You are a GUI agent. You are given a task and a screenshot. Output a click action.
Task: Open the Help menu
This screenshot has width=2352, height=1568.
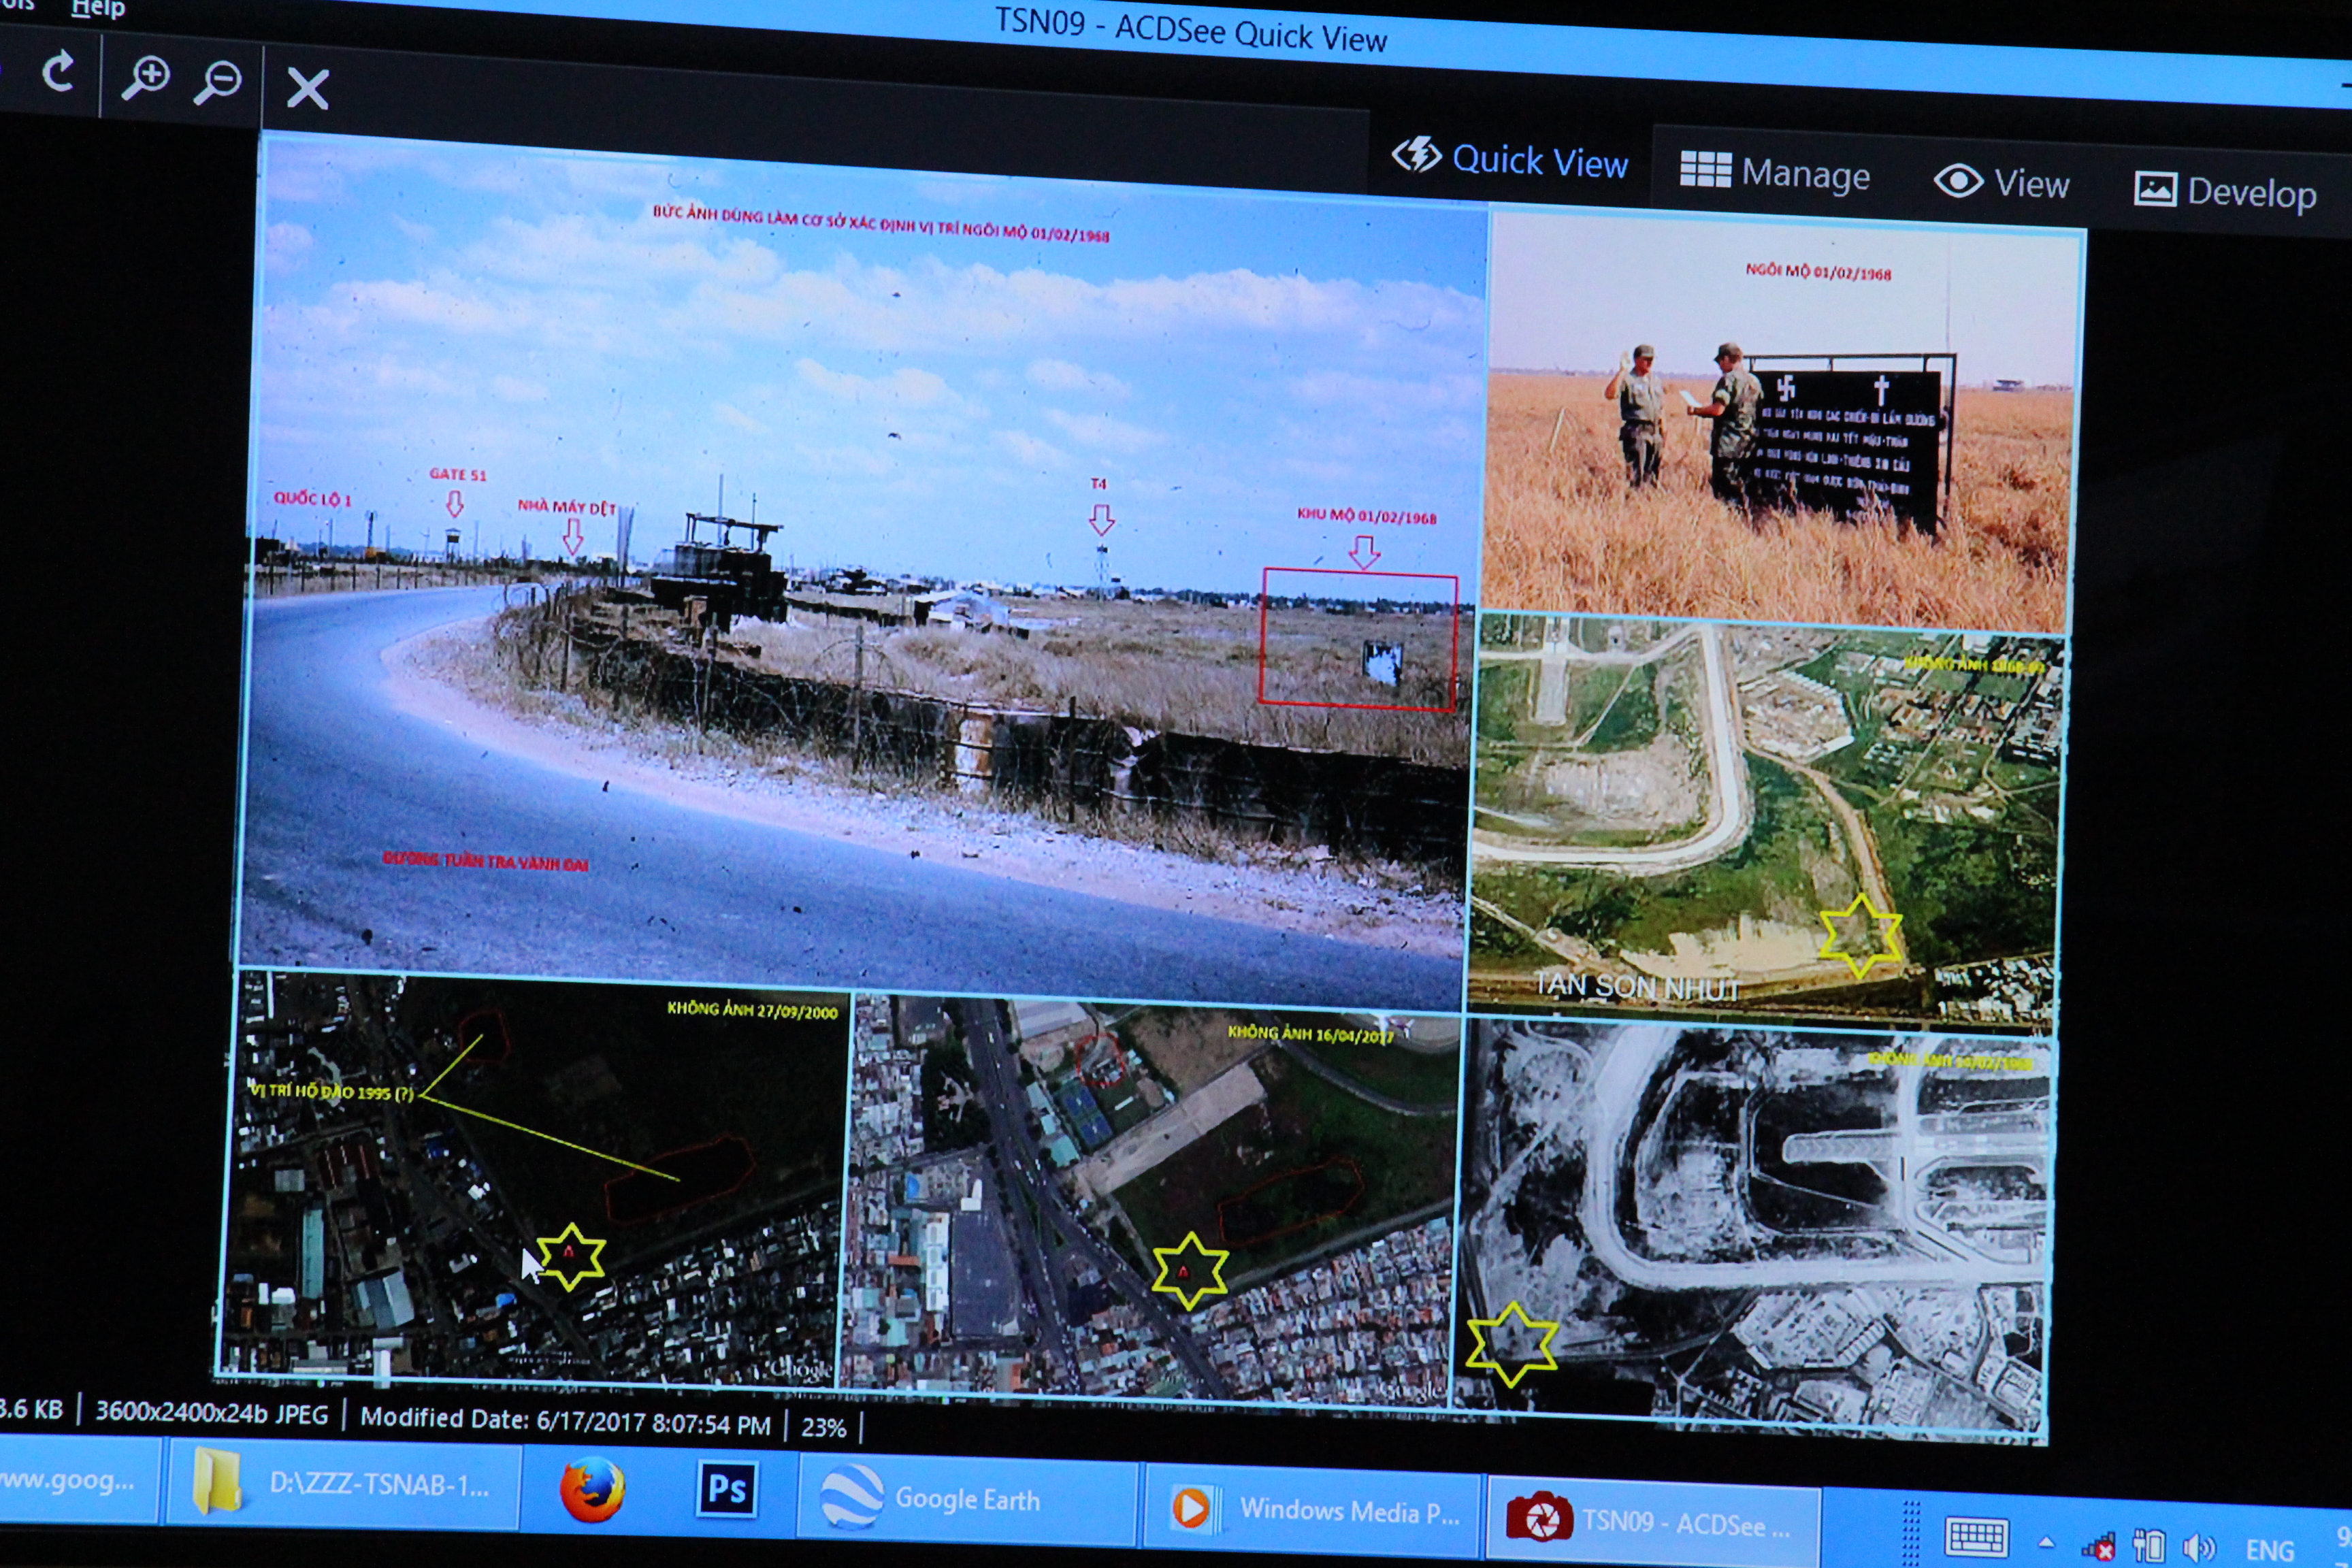pyautogui.click(x=98, y=8)
